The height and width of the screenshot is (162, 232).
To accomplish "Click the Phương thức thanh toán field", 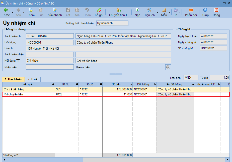I will 112,23.
